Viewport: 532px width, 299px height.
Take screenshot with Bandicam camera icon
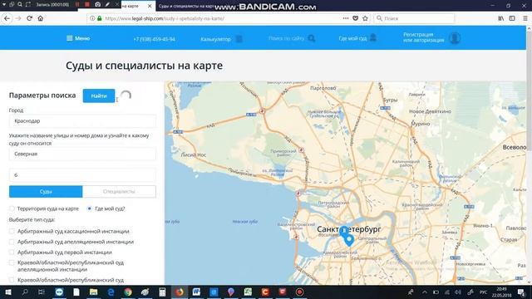(x=97, y=4)
